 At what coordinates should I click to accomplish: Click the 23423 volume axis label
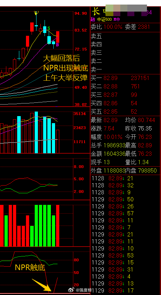pyautogui.click(x=80, y=128)
